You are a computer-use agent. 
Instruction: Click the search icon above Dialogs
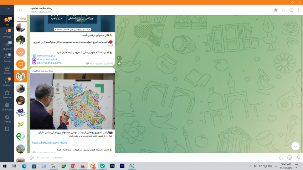pyautogui.click(x=21, y=10)
